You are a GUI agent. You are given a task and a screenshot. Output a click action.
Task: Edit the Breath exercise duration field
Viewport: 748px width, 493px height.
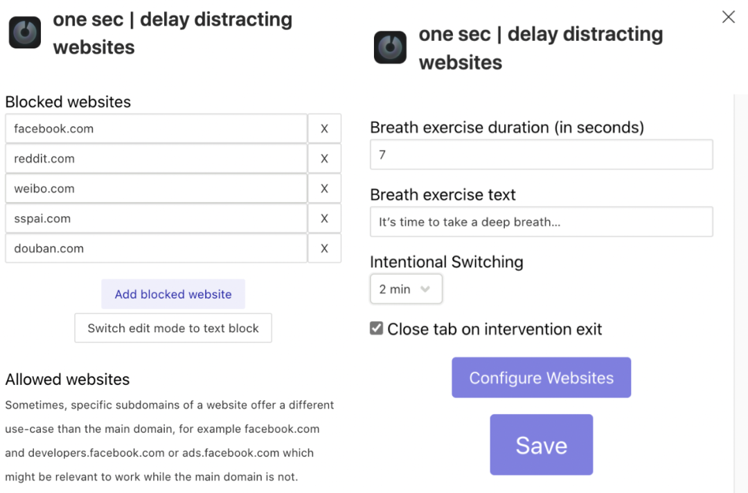(541, 154)
